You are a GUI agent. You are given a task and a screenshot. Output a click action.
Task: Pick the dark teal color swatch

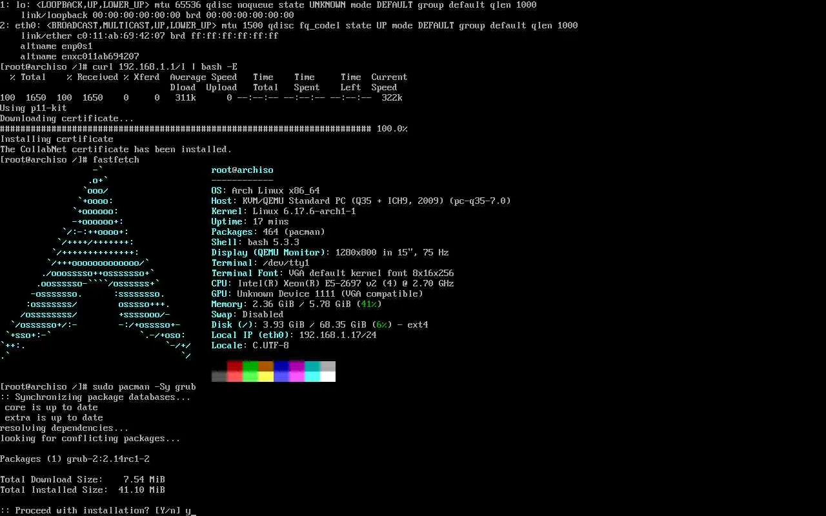pyautogui.click(x=312, y=366)
